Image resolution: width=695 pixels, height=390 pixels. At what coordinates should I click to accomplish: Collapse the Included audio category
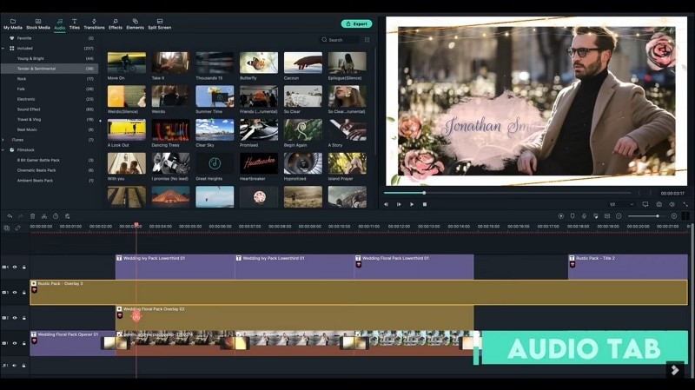pos(3,49)
